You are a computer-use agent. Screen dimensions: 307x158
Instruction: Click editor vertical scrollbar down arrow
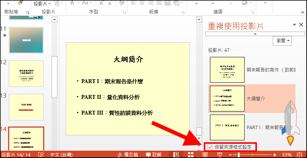(199, 138)
